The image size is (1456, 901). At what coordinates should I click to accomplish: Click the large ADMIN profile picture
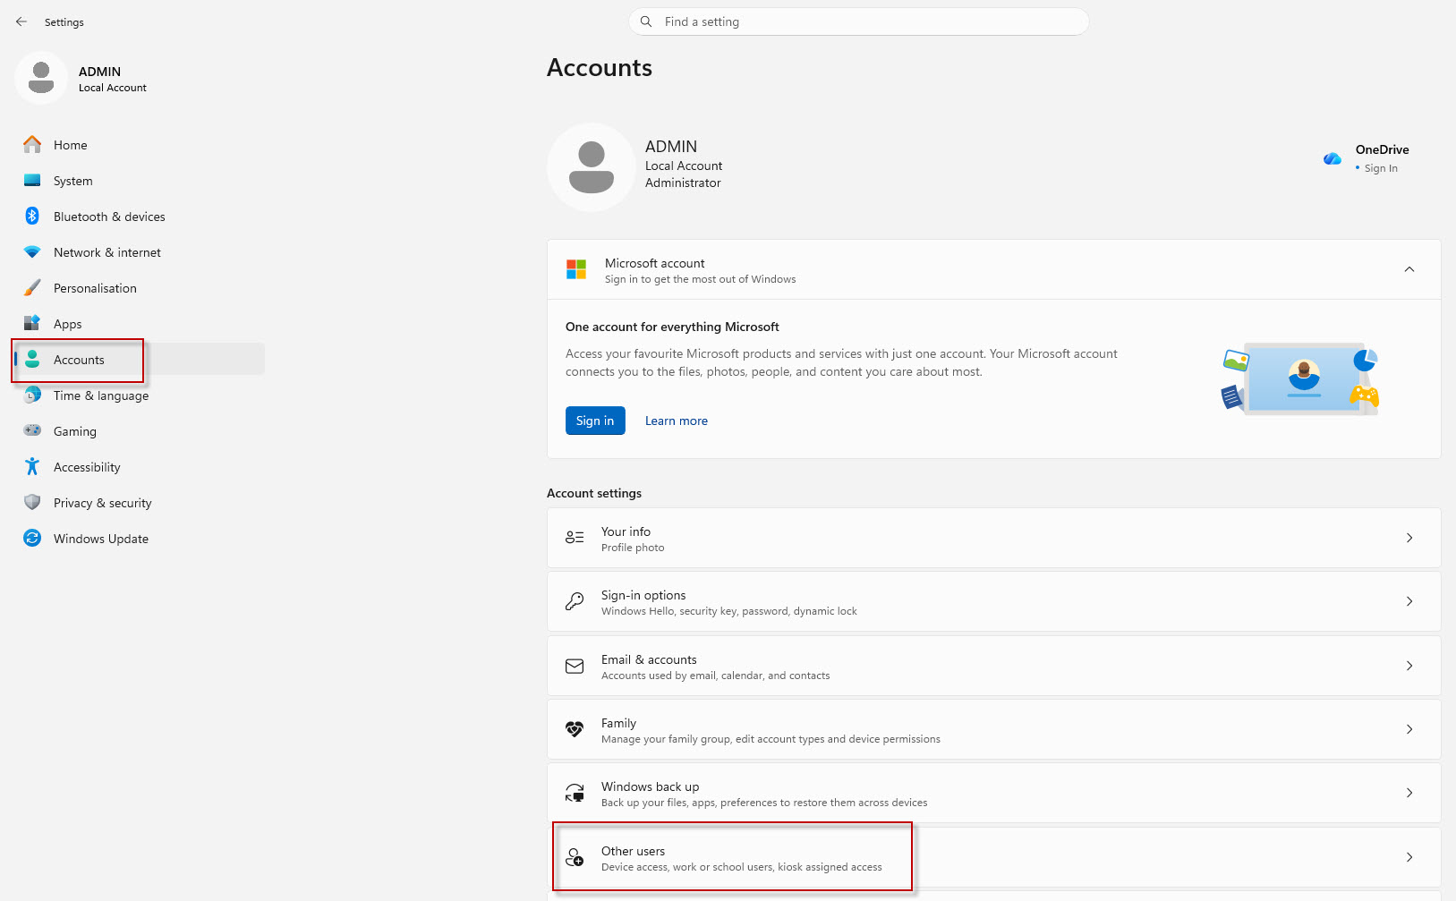point(592,167)
